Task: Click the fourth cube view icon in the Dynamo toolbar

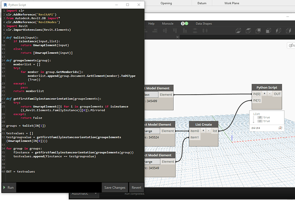Action: pos(268,30)
